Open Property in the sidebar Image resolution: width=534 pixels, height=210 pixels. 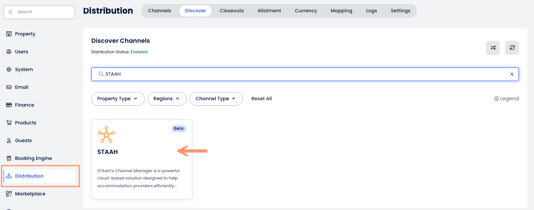(25, 34)
